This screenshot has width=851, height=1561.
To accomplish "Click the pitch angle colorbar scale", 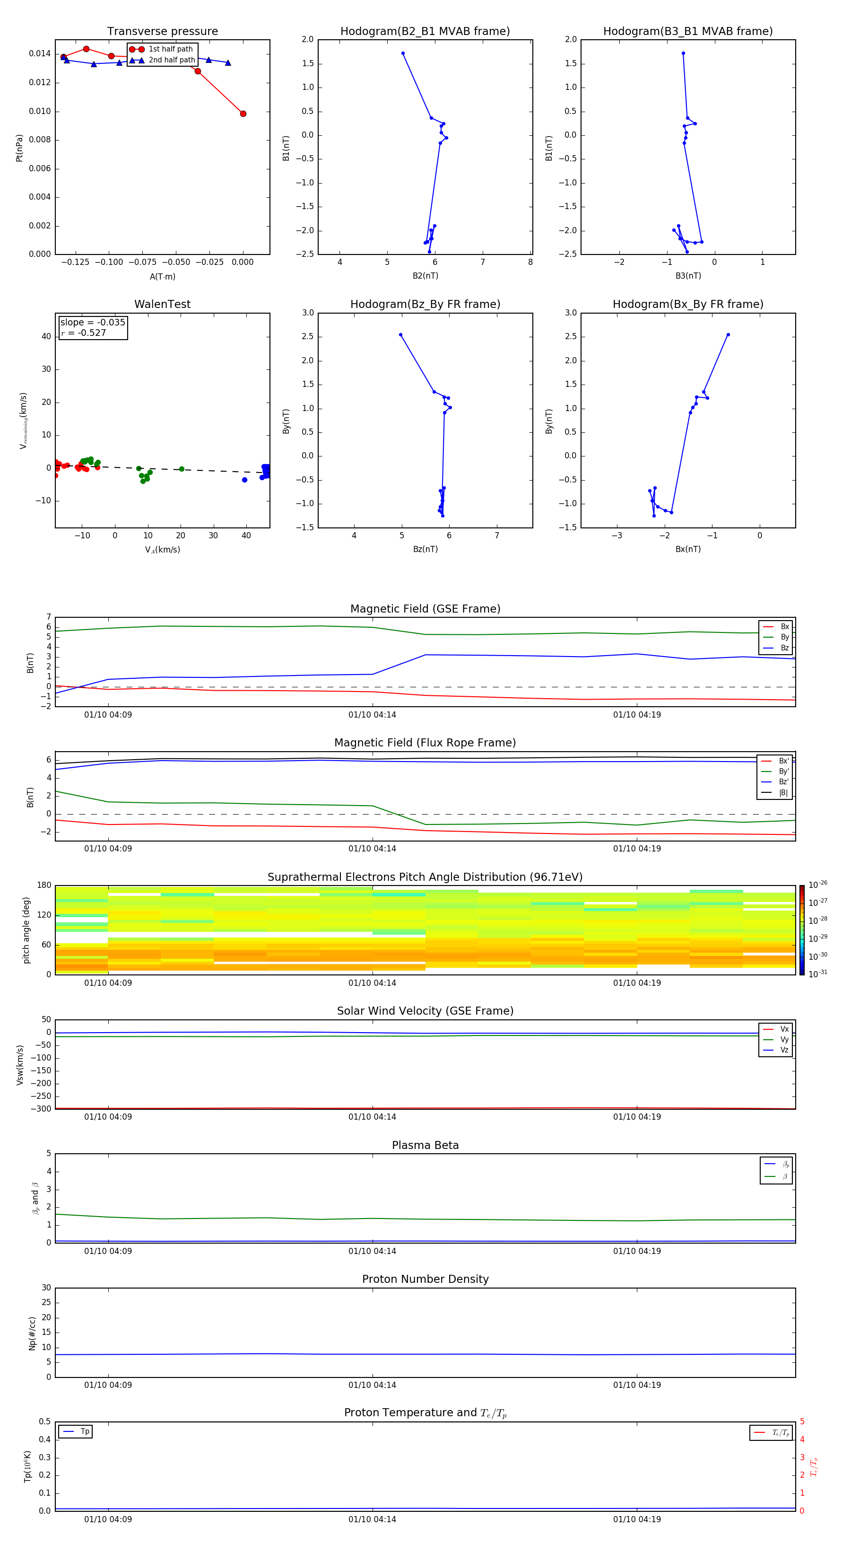I will tap(801, 930).
